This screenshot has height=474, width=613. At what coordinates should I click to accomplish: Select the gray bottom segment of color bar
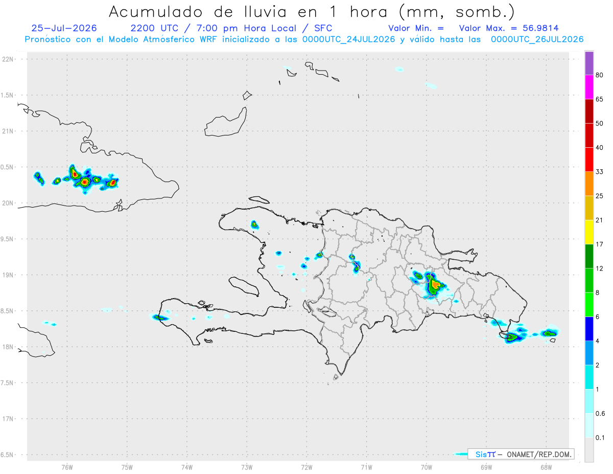[x=589, y=450]
